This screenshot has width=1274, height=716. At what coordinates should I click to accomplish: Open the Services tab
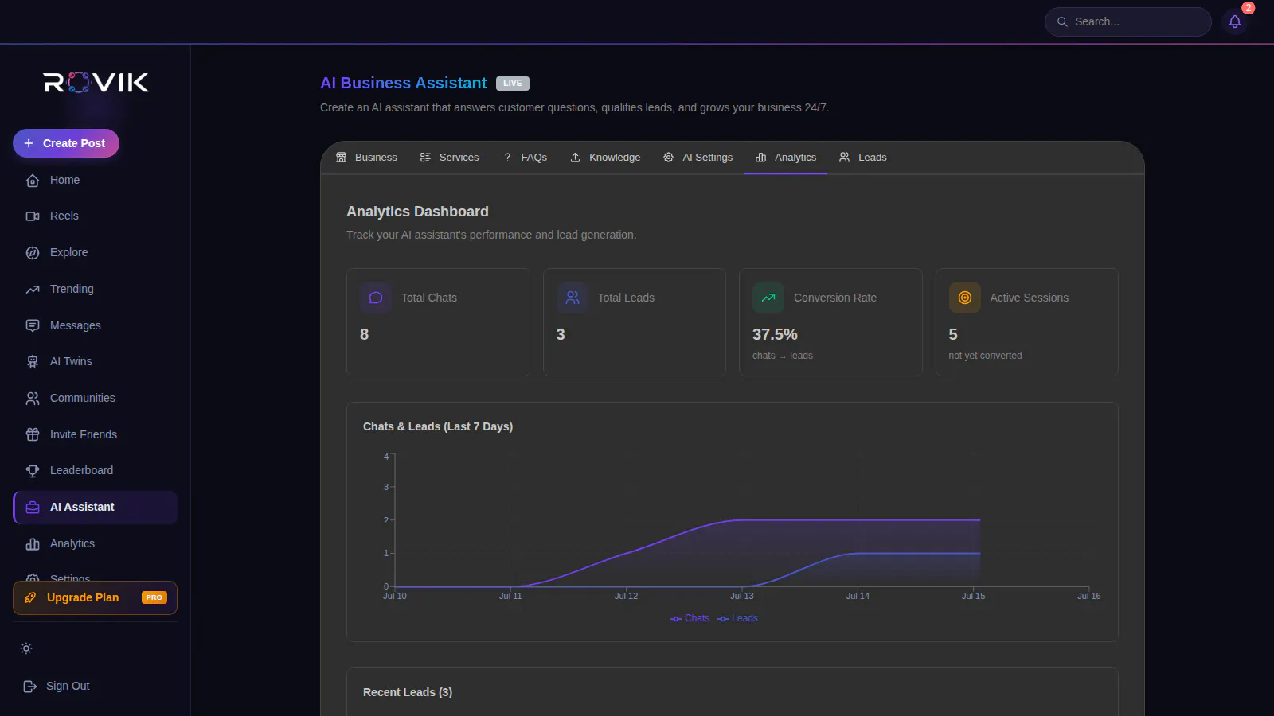[x=450, y=158]
